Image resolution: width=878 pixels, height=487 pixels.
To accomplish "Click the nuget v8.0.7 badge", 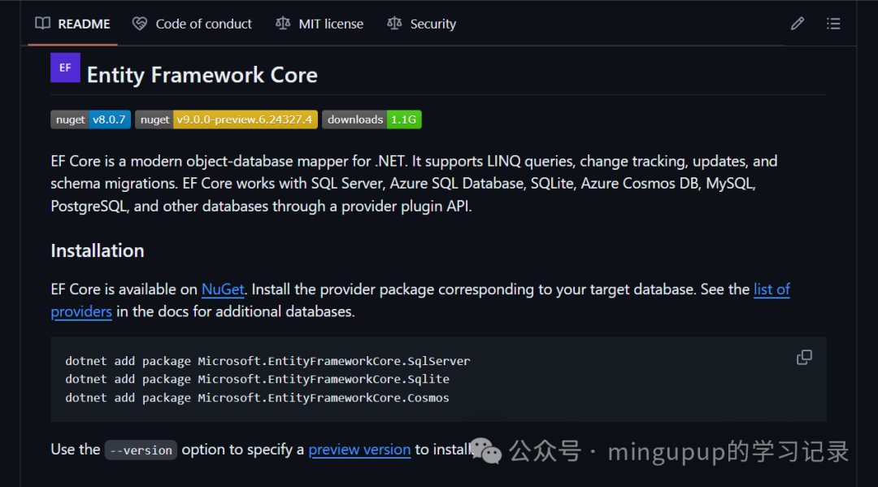I will 89,119.
